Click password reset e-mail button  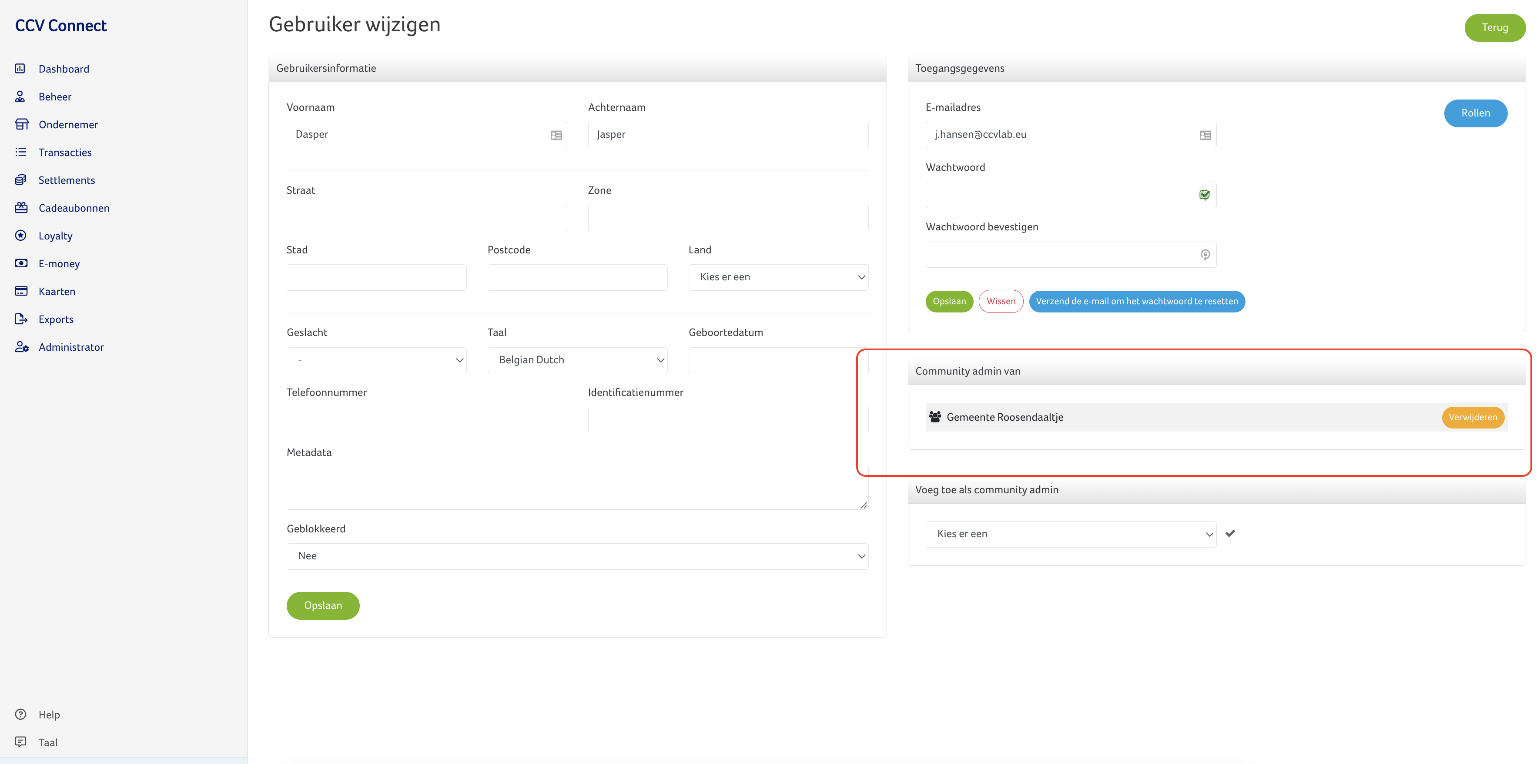click(1136, 302)
